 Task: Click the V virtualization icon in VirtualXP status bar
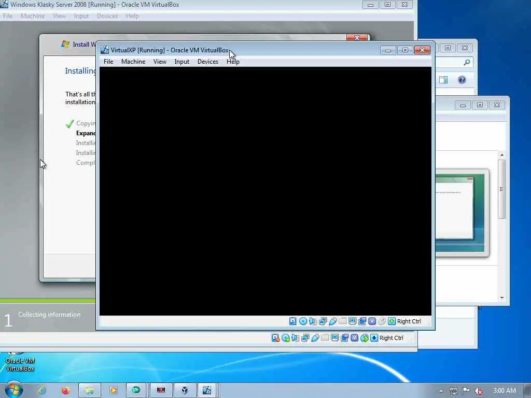[372, 321]
